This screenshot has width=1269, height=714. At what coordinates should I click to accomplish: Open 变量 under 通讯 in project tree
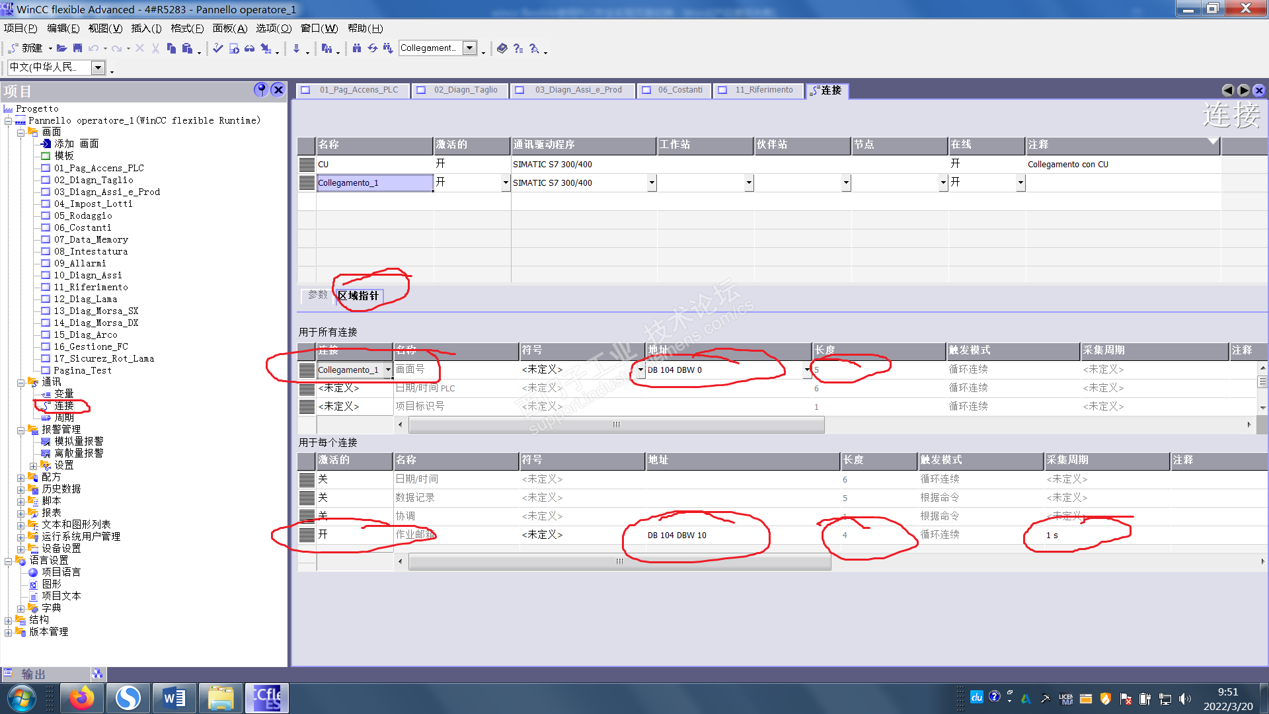click(63, 394)
